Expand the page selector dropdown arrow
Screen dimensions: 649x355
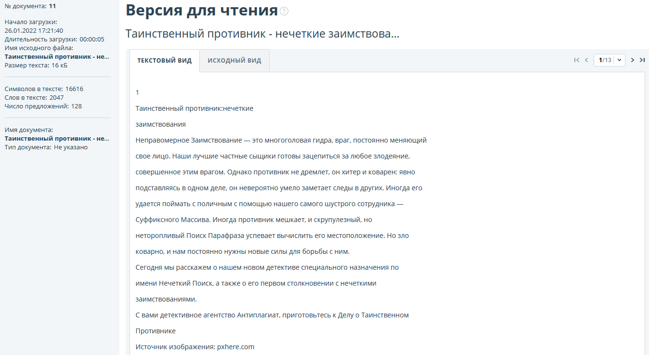coord(619,60)
